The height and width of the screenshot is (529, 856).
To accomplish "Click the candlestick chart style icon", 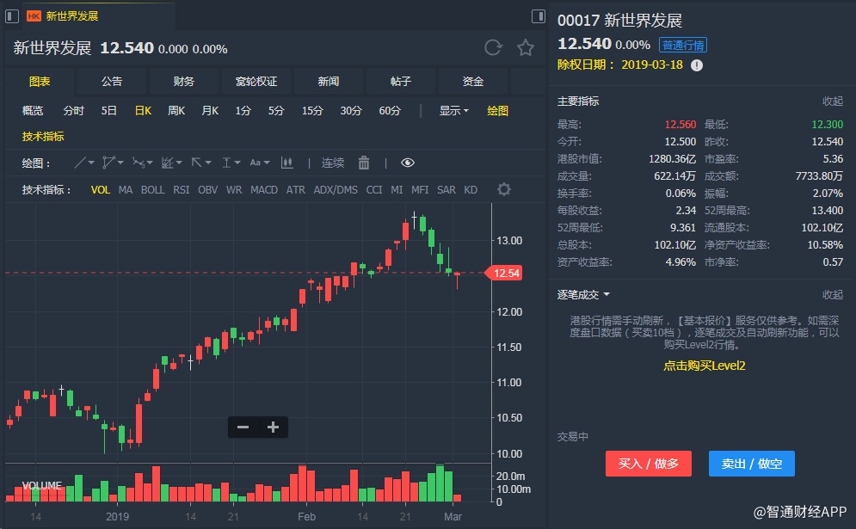I will (286, 163).
